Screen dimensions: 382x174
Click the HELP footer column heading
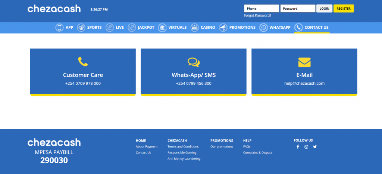click(247, 141)
